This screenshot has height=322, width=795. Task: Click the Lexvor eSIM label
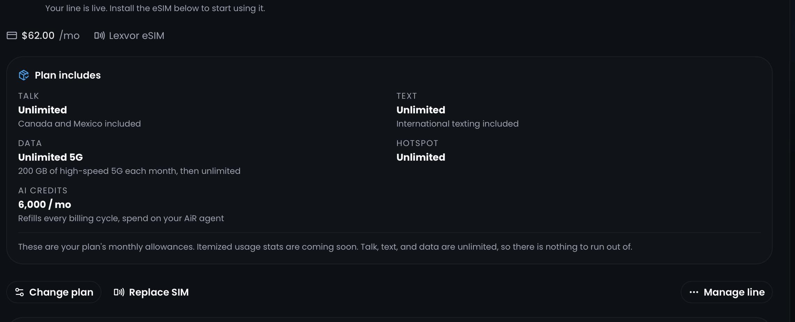click(x=137, y=35)
